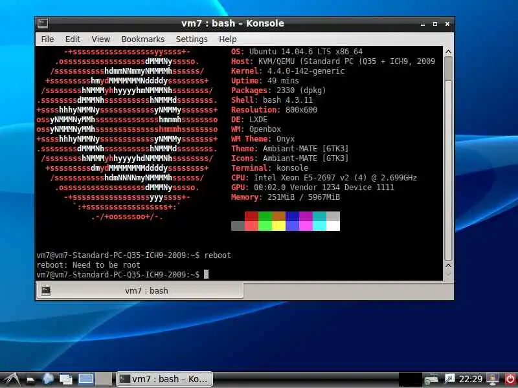Image resolution: width=518 pixels, height=388 pixels.
Task: Click the 'Icons: Ambiant-MATE [GTK3]' line
Action: (x=290, y=158)
